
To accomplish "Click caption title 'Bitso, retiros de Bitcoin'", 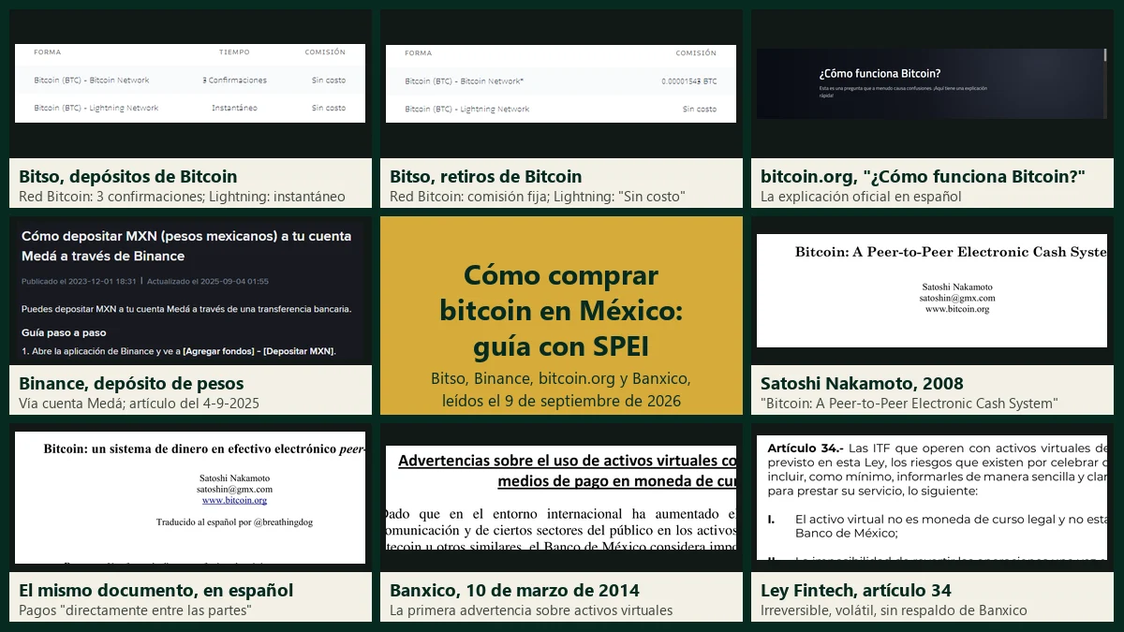I will point(486,176).
